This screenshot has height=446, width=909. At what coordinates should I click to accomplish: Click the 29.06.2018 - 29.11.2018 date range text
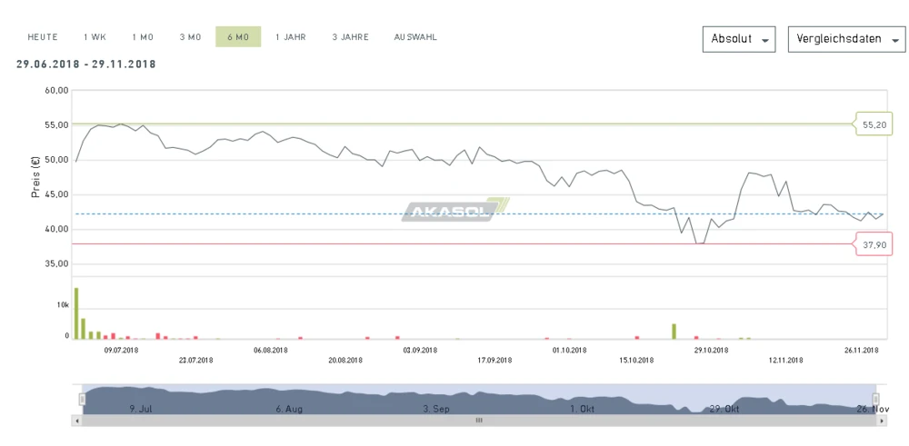pyautogui.click(x=86, y=64)
